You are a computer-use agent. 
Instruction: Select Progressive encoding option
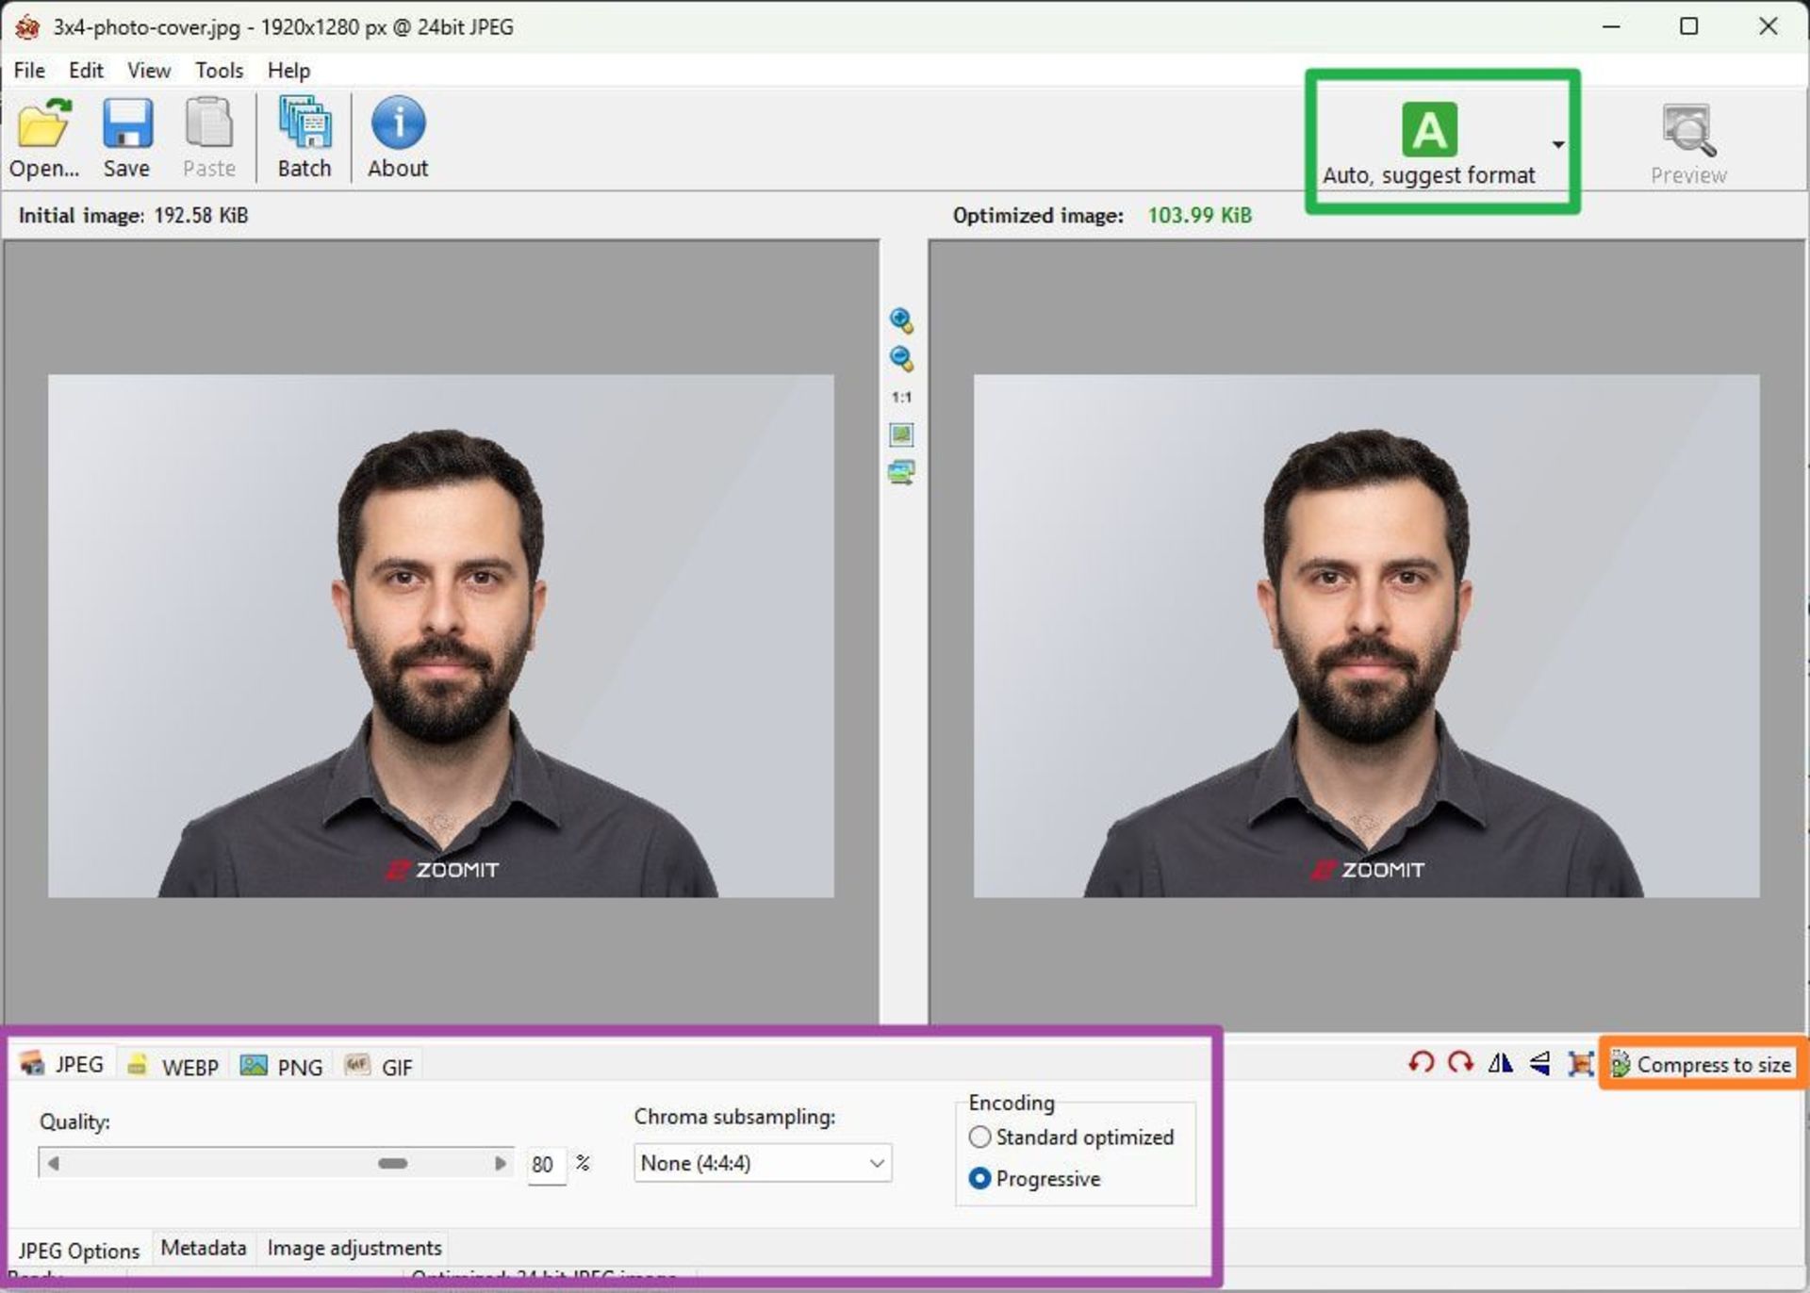click(x=979, y=1178)
